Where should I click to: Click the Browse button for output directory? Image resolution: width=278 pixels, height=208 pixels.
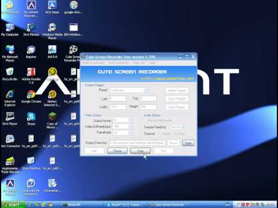point(173,143)
